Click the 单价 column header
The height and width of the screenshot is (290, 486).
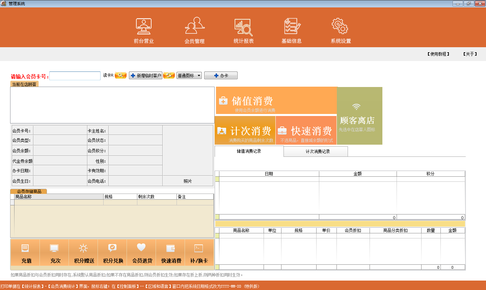point(326,230)
